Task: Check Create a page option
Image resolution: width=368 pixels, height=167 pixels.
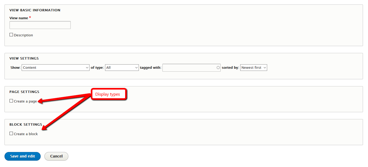Action: click(x=11, y=101)
